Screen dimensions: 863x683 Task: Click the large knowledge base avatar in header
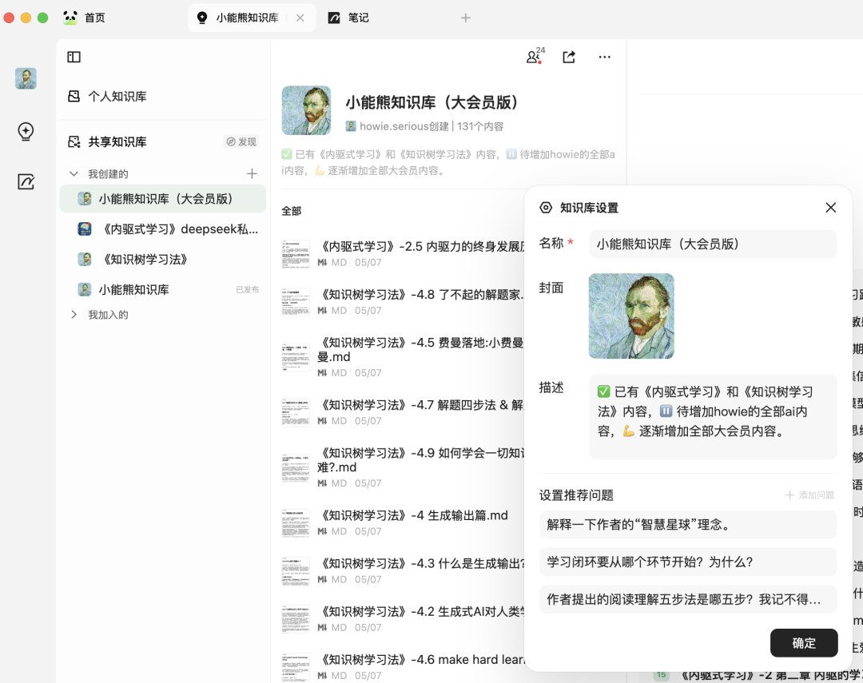tap(307, 110)
